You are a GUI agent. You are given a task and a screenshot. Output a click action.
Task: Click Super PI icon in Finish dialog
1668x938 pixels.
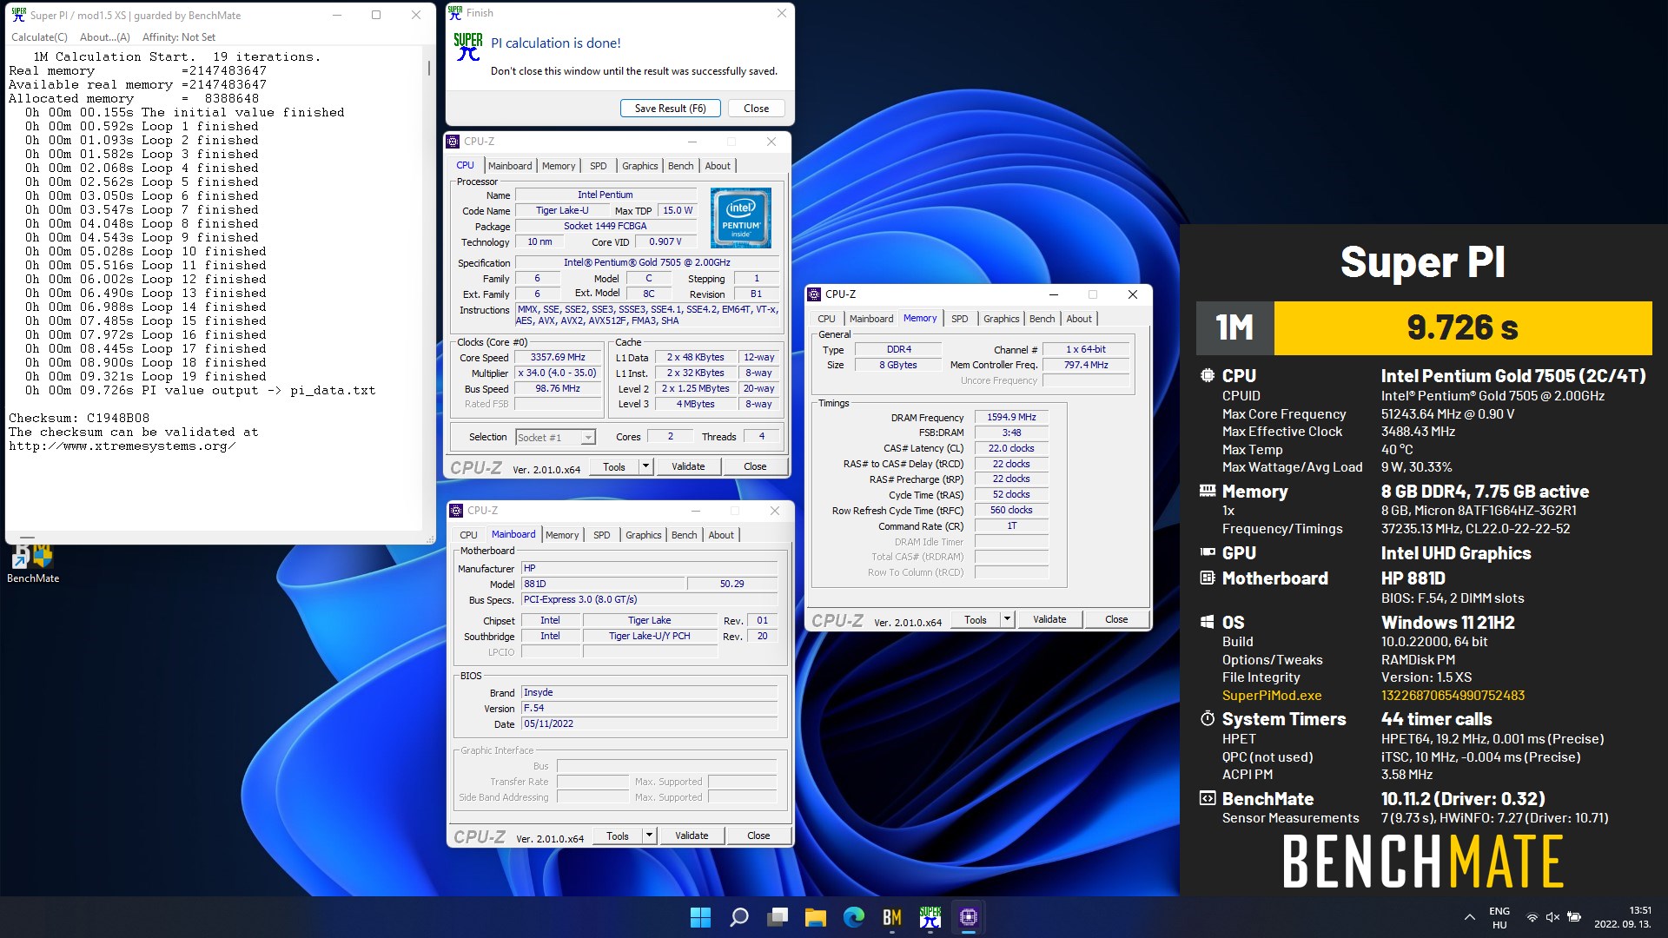click(x=468, y=47)
